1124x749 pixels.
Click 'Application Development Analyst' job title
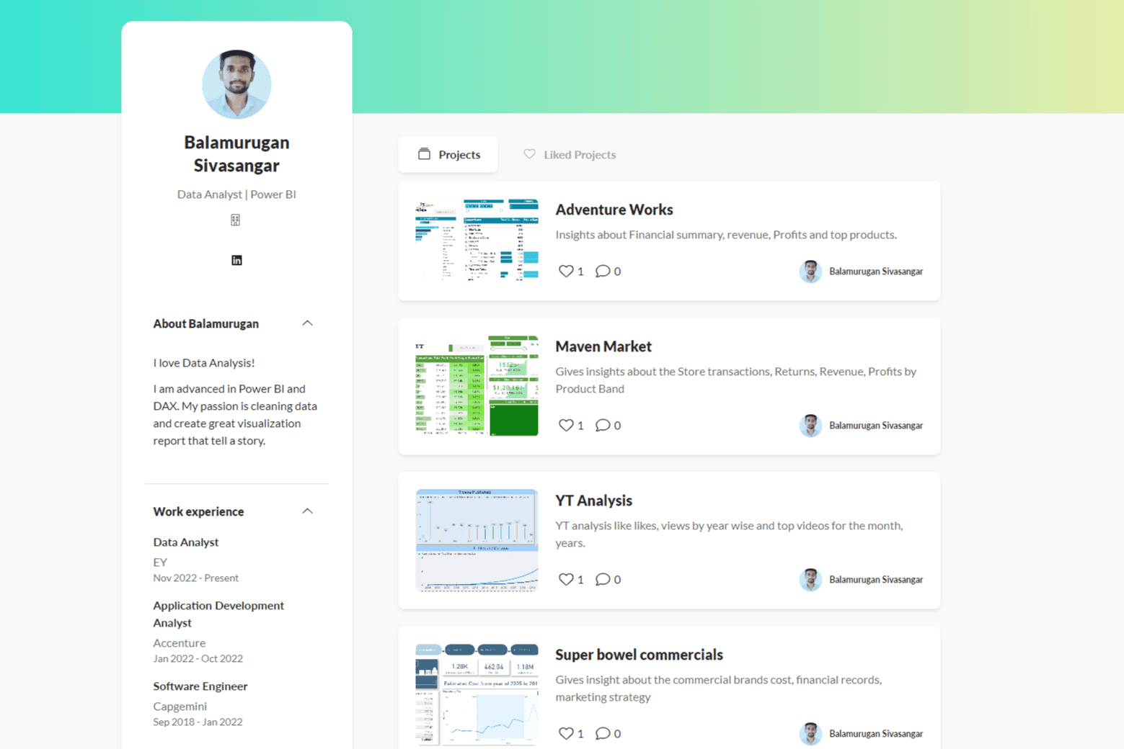[x=218, y=614]
